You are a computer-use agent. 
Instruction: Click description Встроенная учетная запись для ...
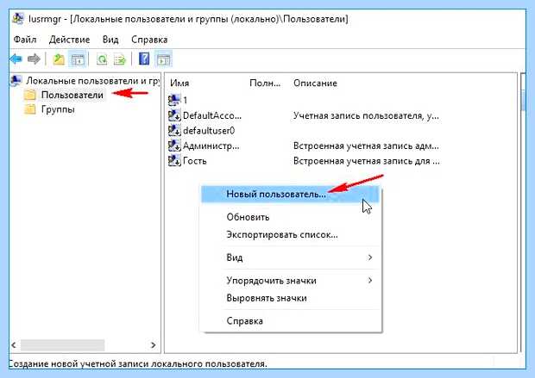pyautogui.click(x=367, y=161)
